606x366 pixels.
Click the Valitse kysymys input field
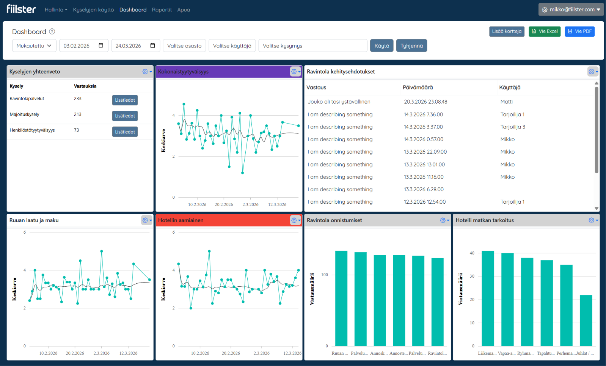click(313, 46)
